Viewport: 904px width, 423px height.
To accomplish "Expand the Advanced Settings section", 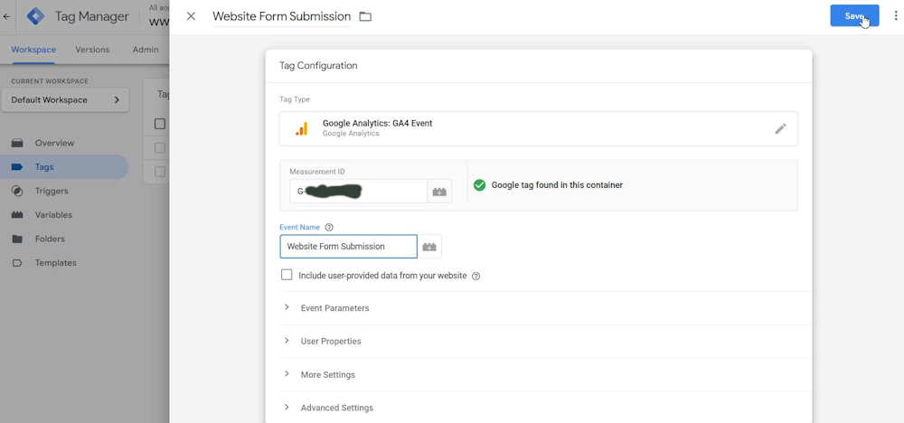I will 336,408.
